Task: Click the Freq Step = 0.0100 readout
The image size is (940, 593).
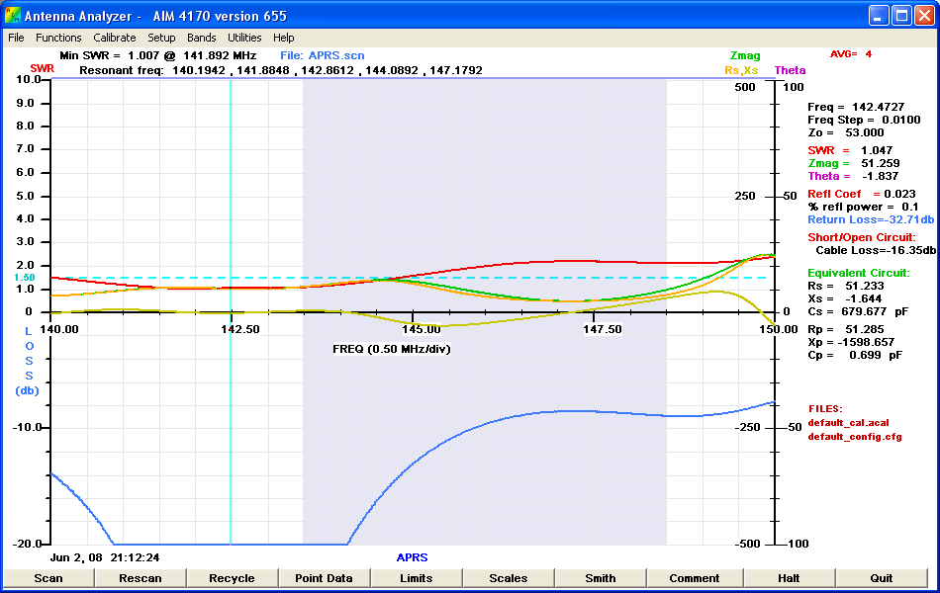Action: tap(864, 120)
